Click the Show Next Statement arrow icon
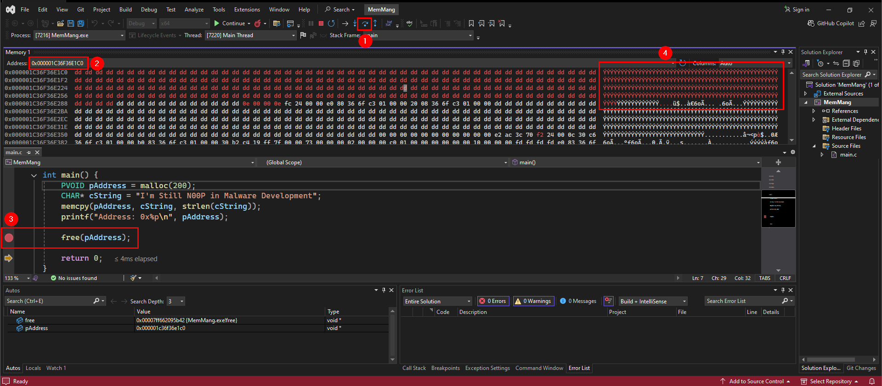This screenshot has width=882, height=386. click(x=345, y=23)
